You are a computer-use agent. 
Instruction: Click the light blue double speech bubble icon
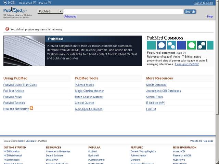point(171,45)
